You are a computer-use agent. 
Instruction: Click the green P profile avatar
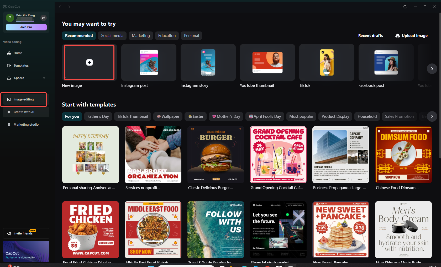pyautogui.click(x=10, y=18)
